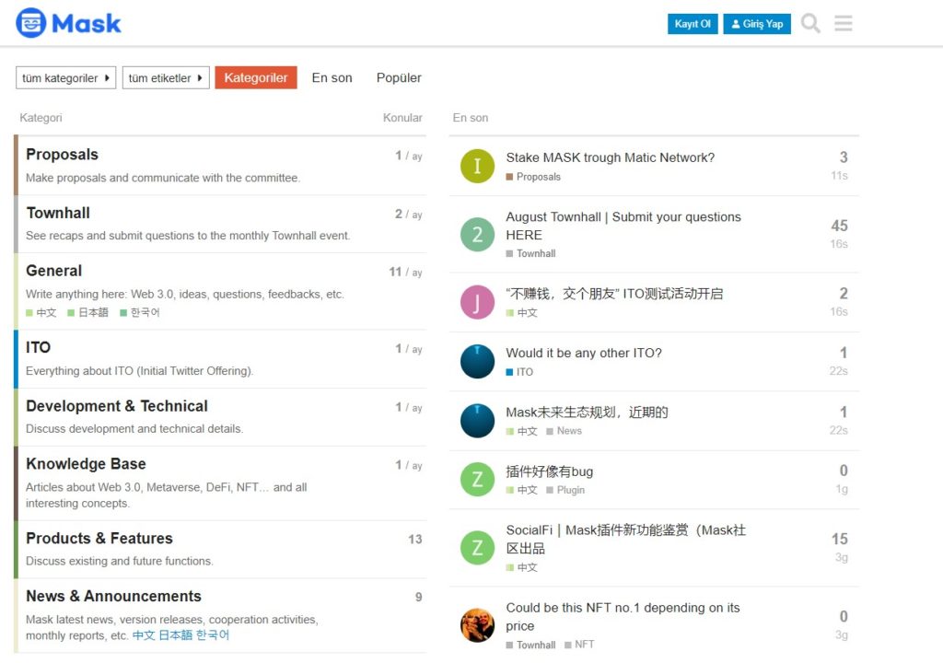Click 'Konular' column header
This screenshot has height=663, width=943.
pyautogui.click(x=402, y=118)
